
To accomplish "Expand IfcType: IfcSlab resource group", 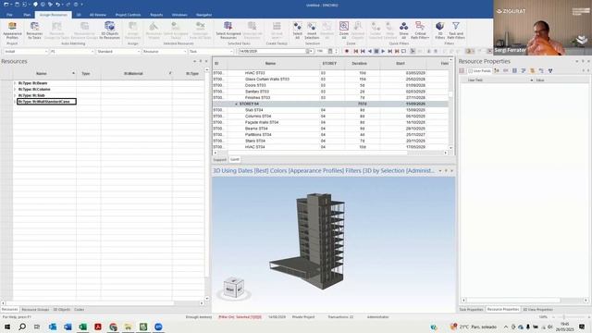I will coord(15,95).
